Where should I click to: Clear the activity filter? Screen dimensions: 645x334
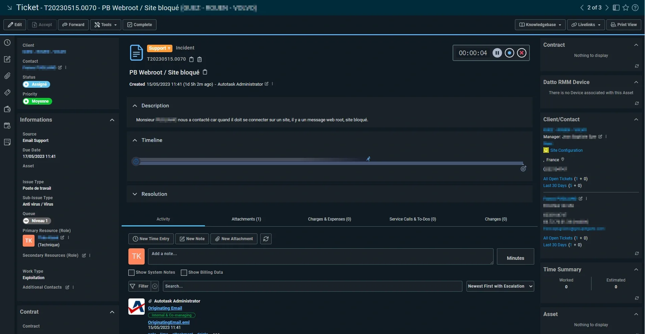pos(155,286)
